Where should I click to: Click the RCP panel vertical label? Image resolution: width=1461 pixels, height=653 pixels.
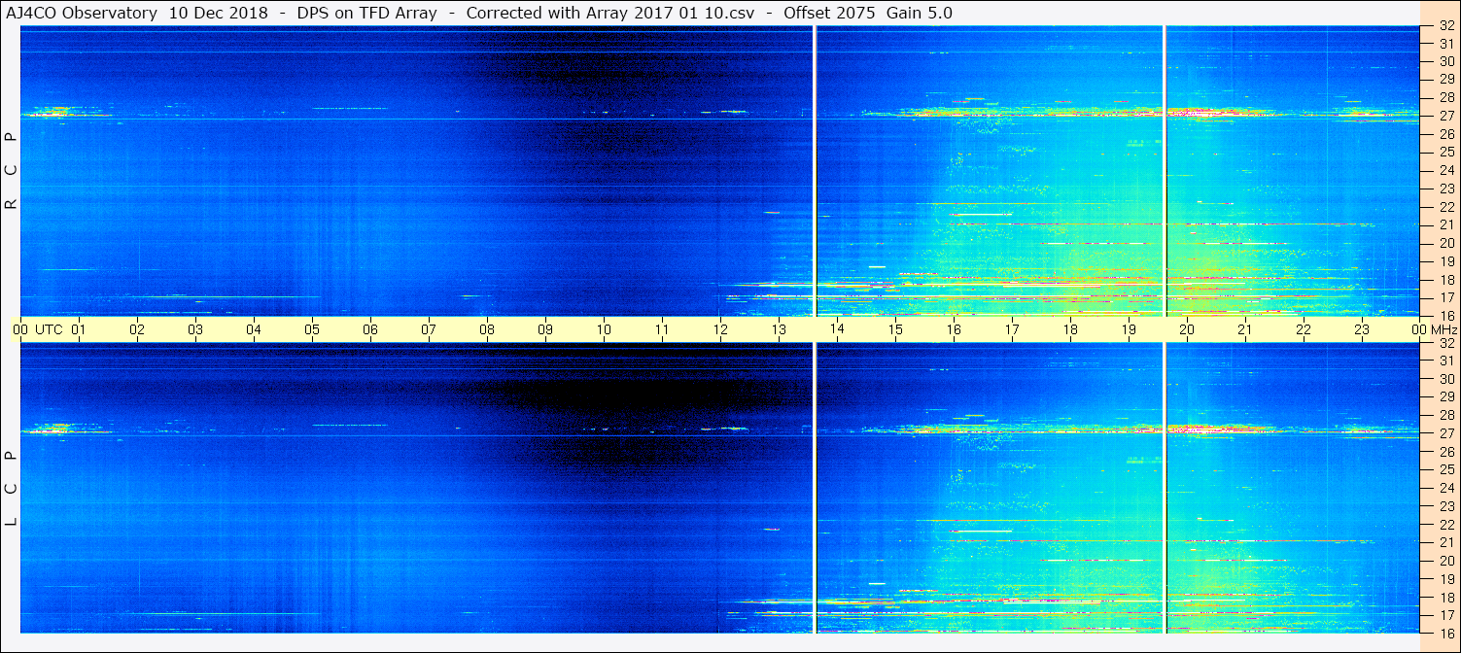(x=11, y=171)
